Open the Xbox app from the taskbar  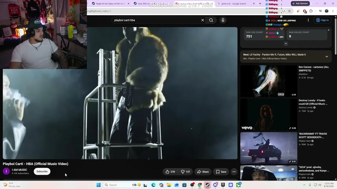click(x=239, y=185)
